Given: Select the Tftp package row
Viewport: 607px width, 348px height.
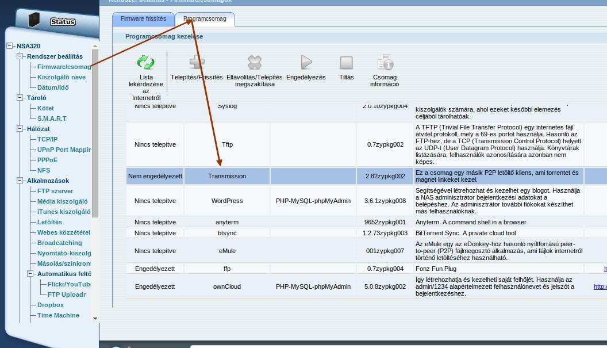Looking at the screenshot, I should (367, 144).
